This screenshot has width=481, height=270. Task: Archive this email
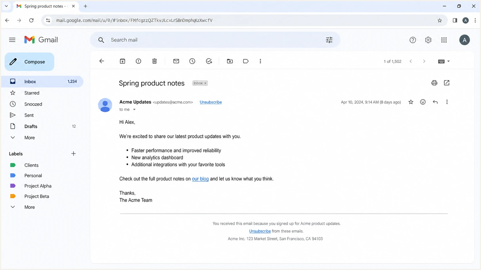tap(123, 61)
